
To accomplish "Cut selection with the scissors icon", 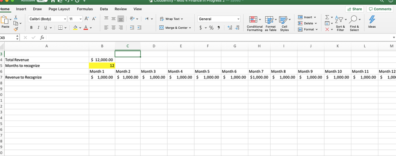I will tap(16, 18).
